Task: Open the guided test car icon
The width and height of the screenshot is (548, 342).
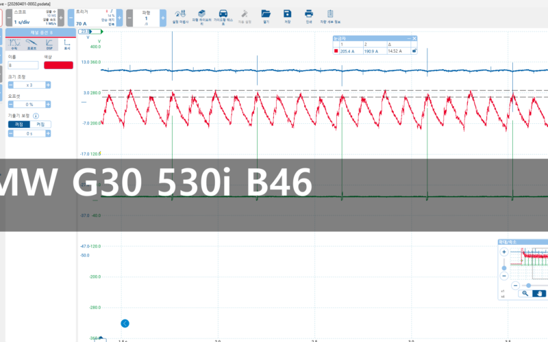Action: [223, 14]
